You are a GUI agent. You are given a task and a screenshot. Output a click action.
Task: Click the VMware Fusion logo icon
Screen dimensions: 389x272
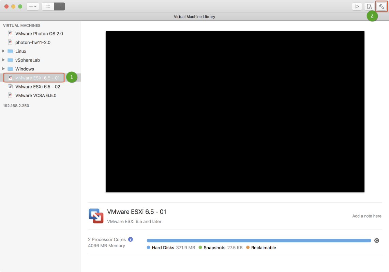[x=96, y=216]
